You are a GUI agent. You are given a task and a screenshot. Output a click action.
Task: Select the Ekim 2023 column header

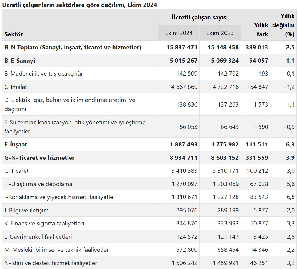[x=220, y=33]
